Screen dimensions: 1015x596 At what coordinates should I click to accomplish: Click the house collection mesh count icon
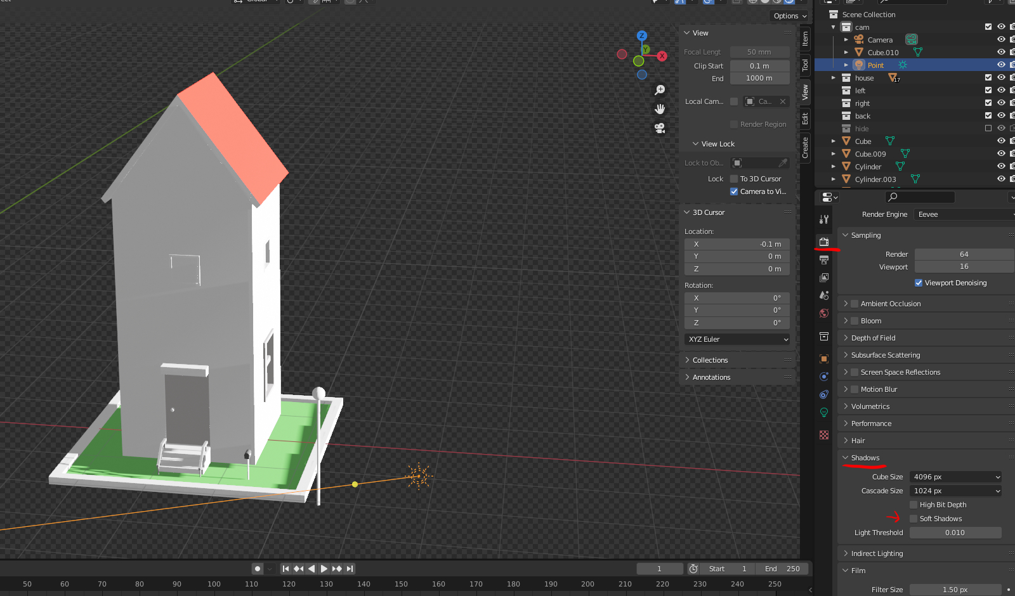click(x=893, y=78)
